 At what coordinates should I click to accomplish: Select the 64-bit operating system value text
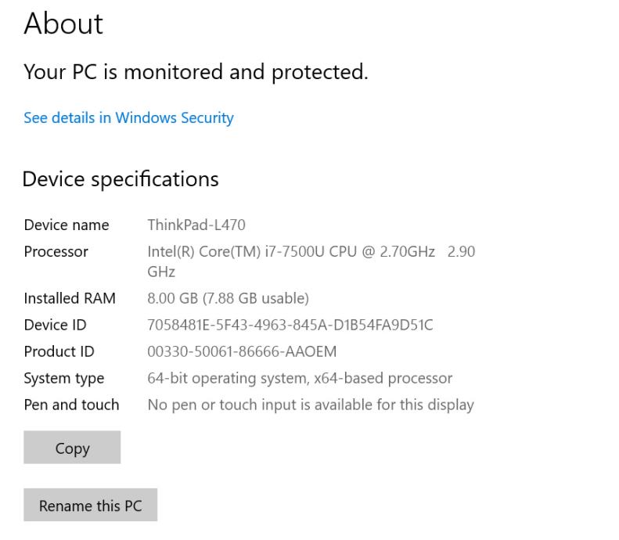300,378
